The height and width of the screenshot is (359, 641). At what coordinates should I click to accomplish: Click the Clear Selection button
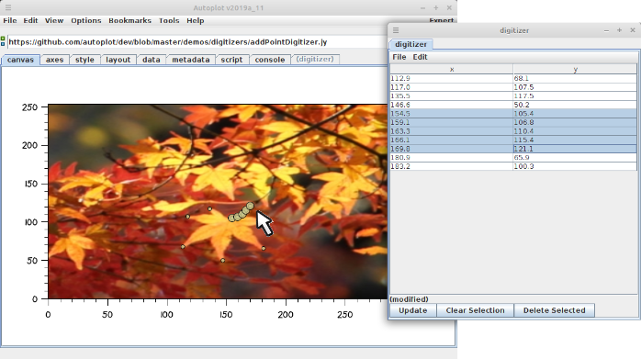tap(475, 310)
